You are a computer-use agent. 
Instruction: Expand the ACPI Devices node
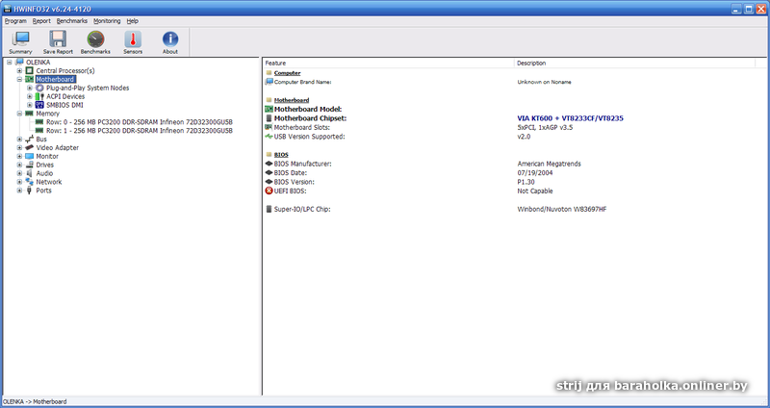coord(30,97)
